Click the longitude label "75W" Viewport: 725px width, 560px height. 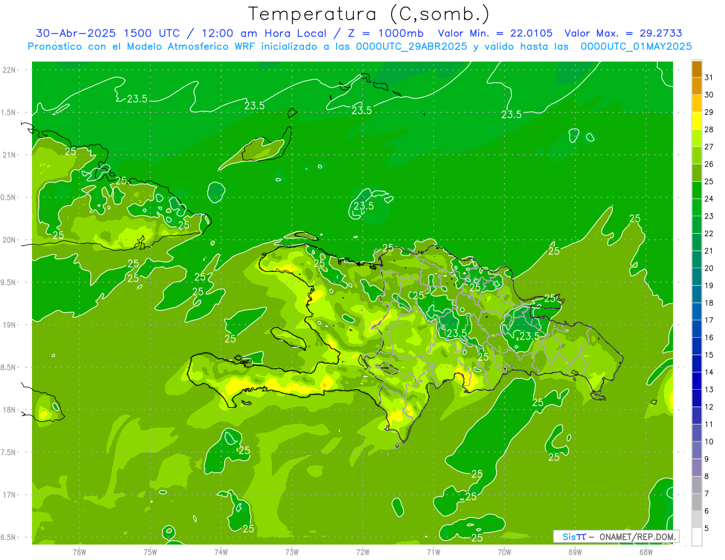click(150, 552)
